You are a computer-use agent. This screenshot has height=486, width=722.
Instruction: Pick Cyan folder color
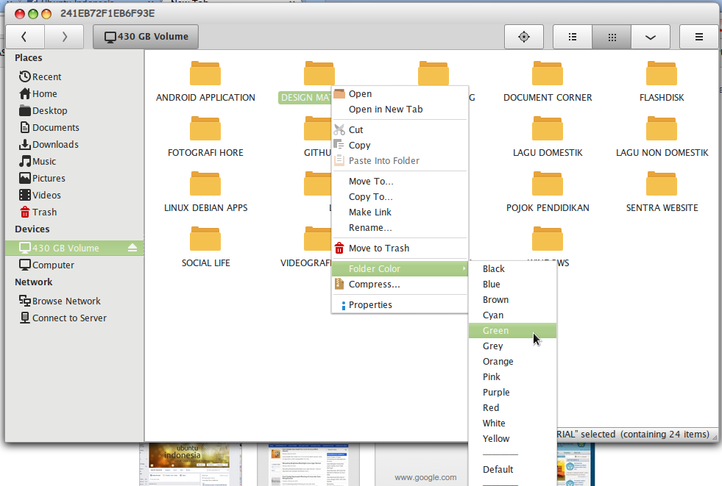click(x=512, y=315)
